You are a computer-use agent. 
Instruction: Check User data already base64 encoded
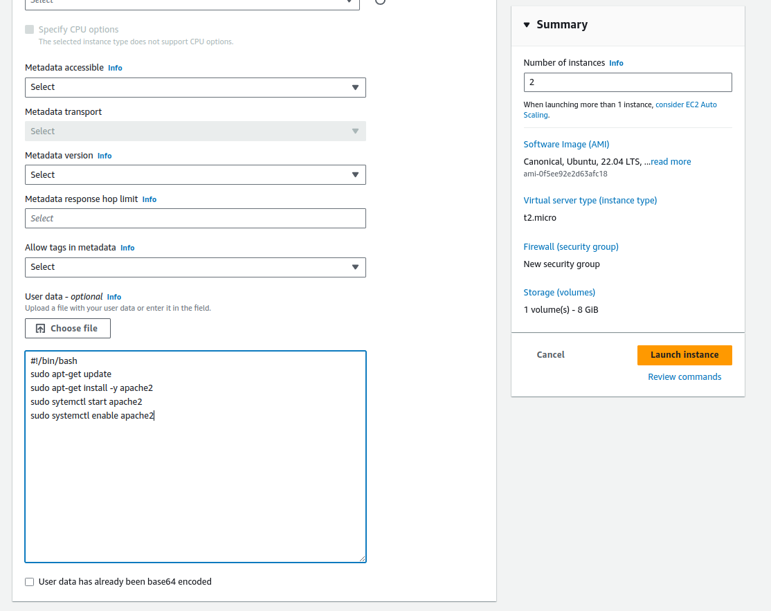coord(30,582)
